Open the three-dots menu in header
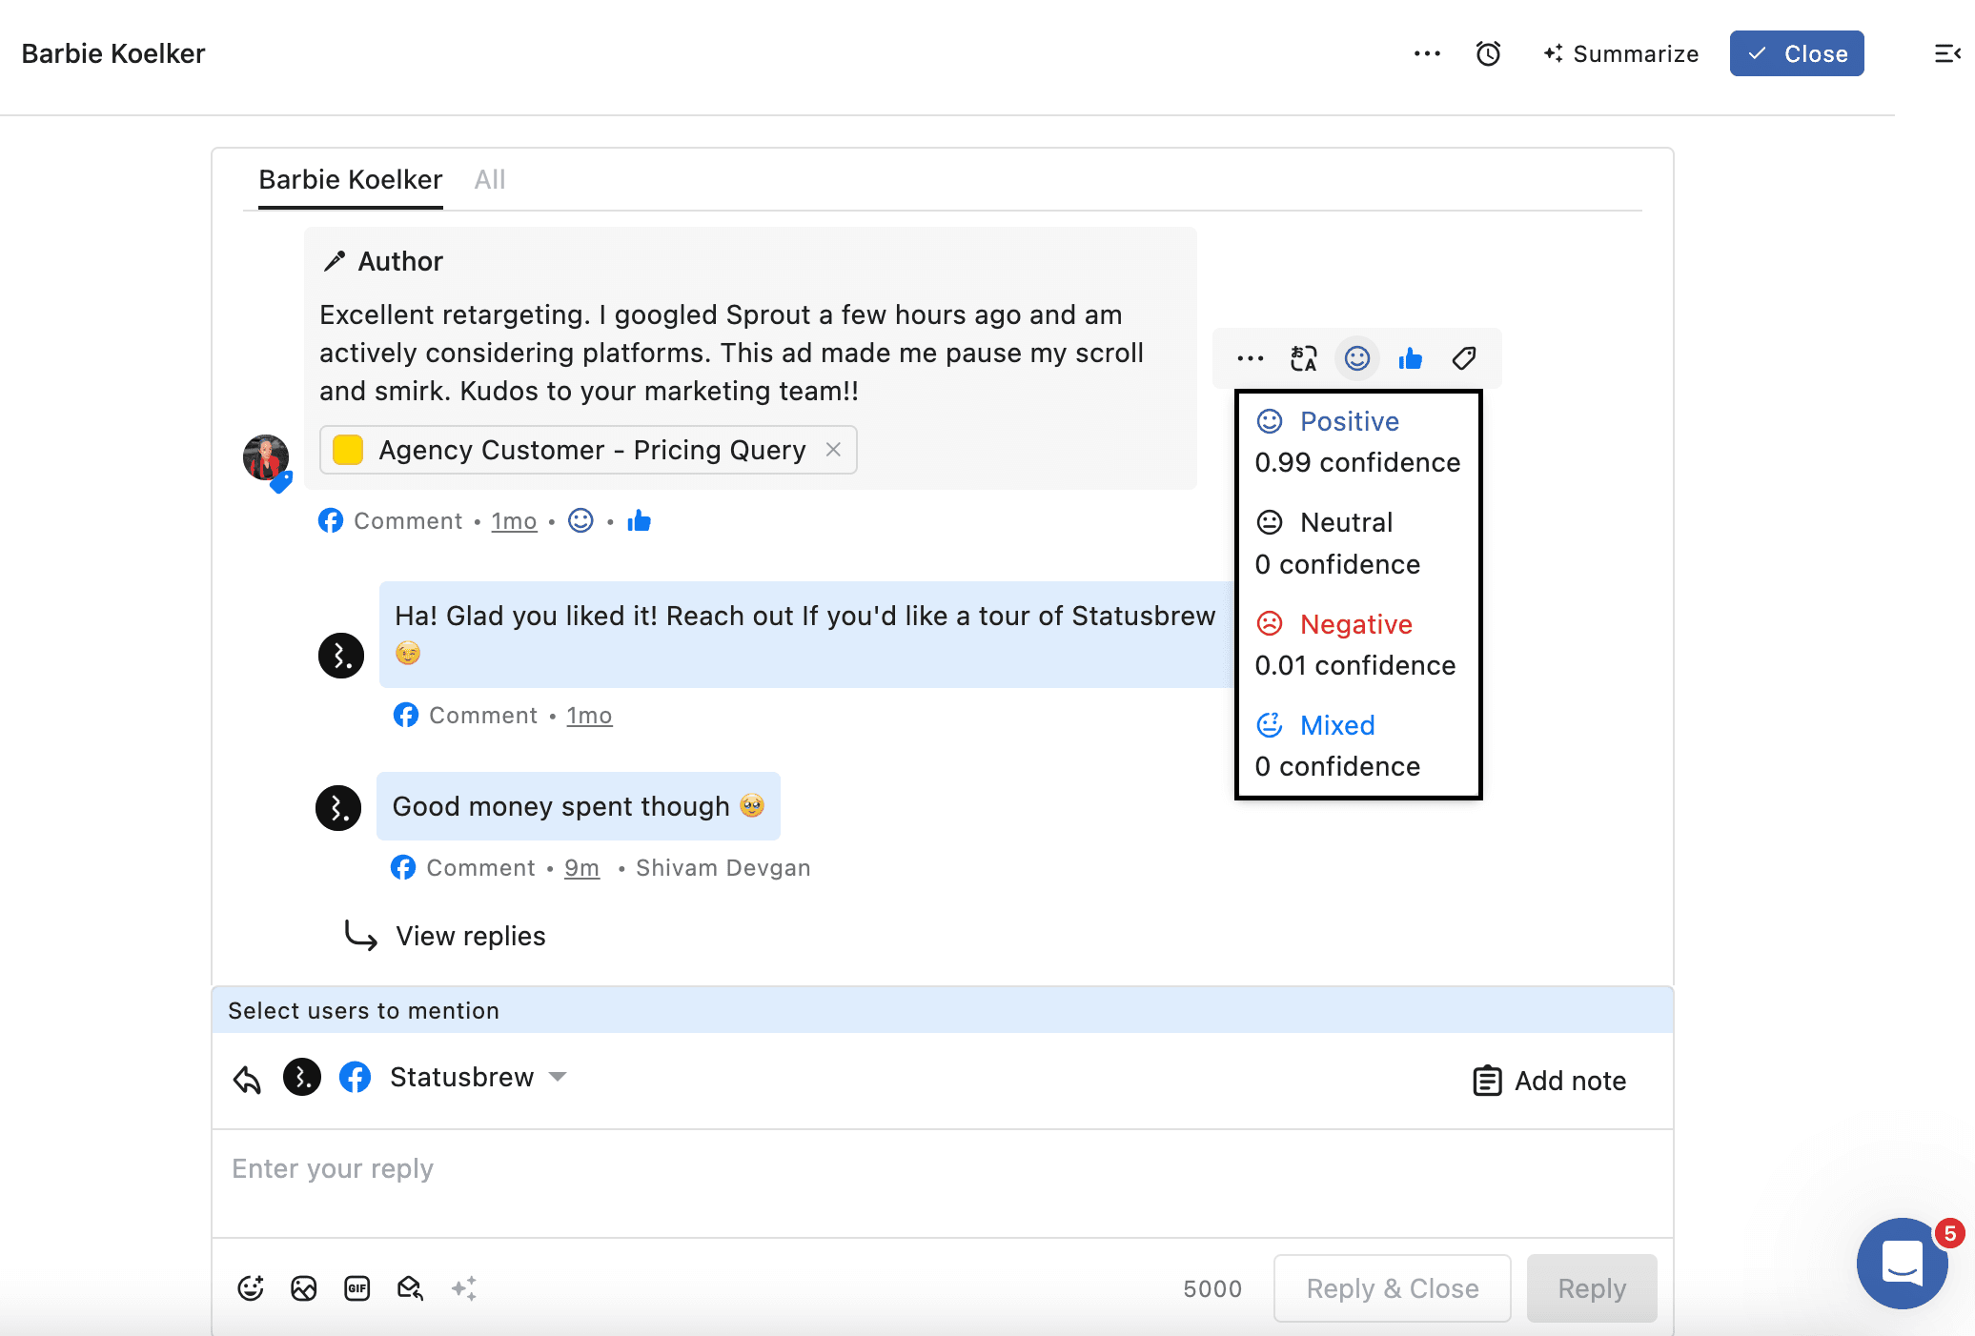Viewport: 1975px width, 1336px height. (x=1427, y=53)
